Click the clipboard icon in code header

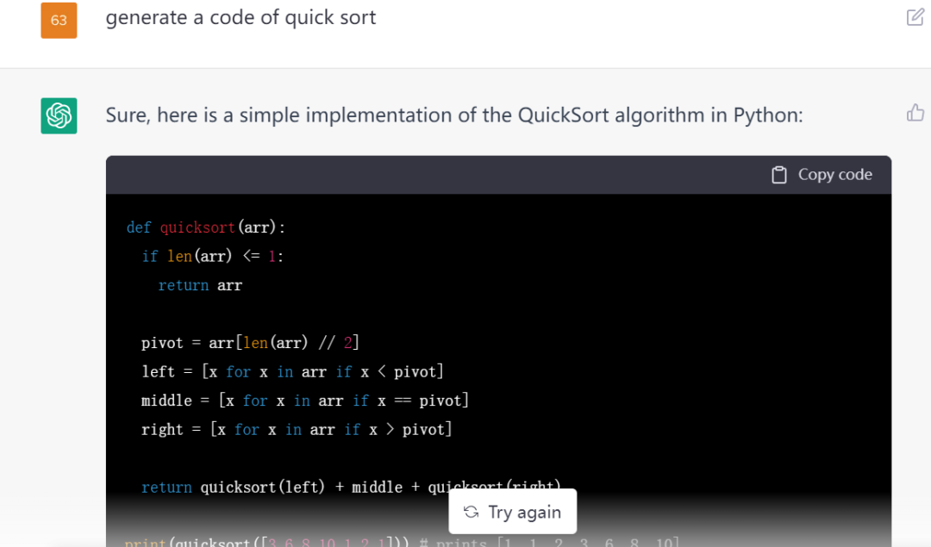778,175
